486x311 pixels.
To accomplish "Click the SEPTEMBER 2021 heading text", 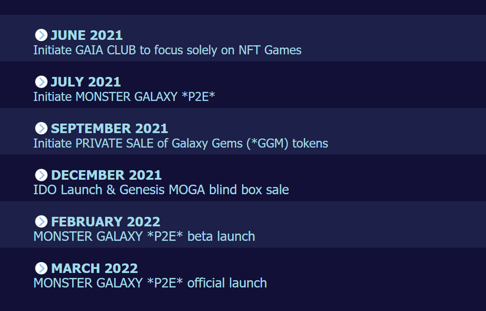I will [x=109, y=129].
